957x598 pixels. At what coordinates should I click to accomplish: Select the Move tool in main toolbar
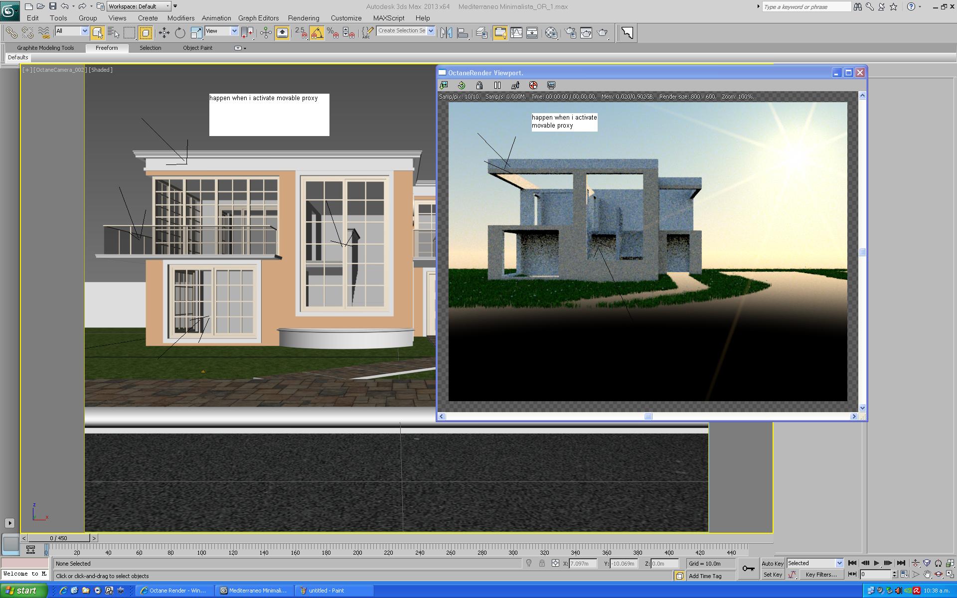click(164, 33)
